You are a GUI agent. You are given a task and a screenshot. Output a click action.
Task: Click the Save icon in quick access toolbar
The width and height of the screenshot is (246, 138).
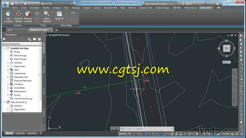pyautogui.click(x=21, y=4)
